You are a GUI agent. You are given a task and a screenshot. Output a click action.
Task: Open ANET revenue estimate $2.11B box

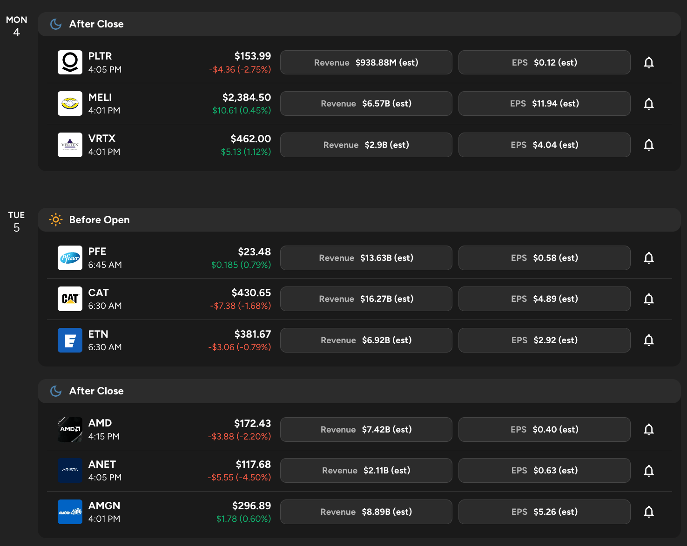[x=366, y=470]
